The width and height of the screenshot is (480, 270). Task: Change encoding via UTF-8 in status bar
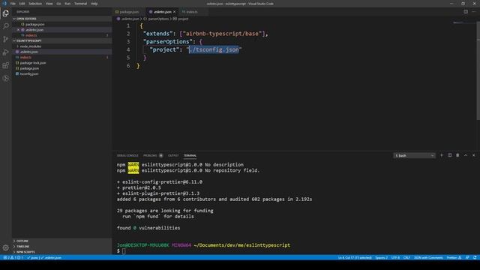[395, 258]
